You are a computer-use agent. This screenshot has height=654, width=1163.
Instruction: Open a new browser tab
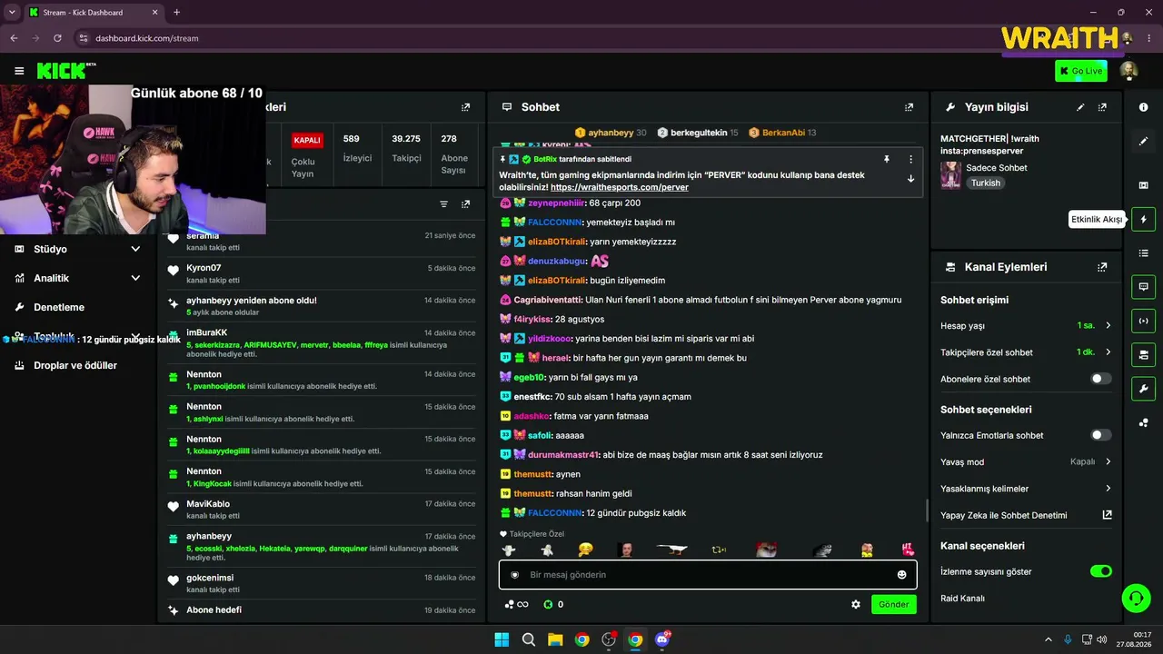click(x=176, y=13)
